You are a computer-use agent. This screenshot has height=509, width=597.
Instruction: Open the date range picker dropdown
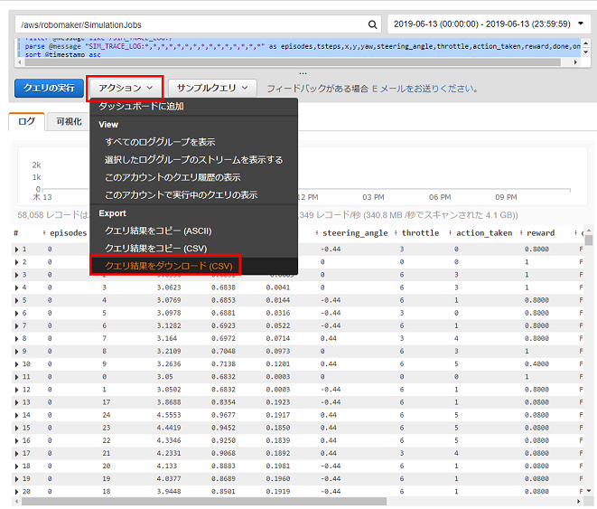[x=491, y=24]
